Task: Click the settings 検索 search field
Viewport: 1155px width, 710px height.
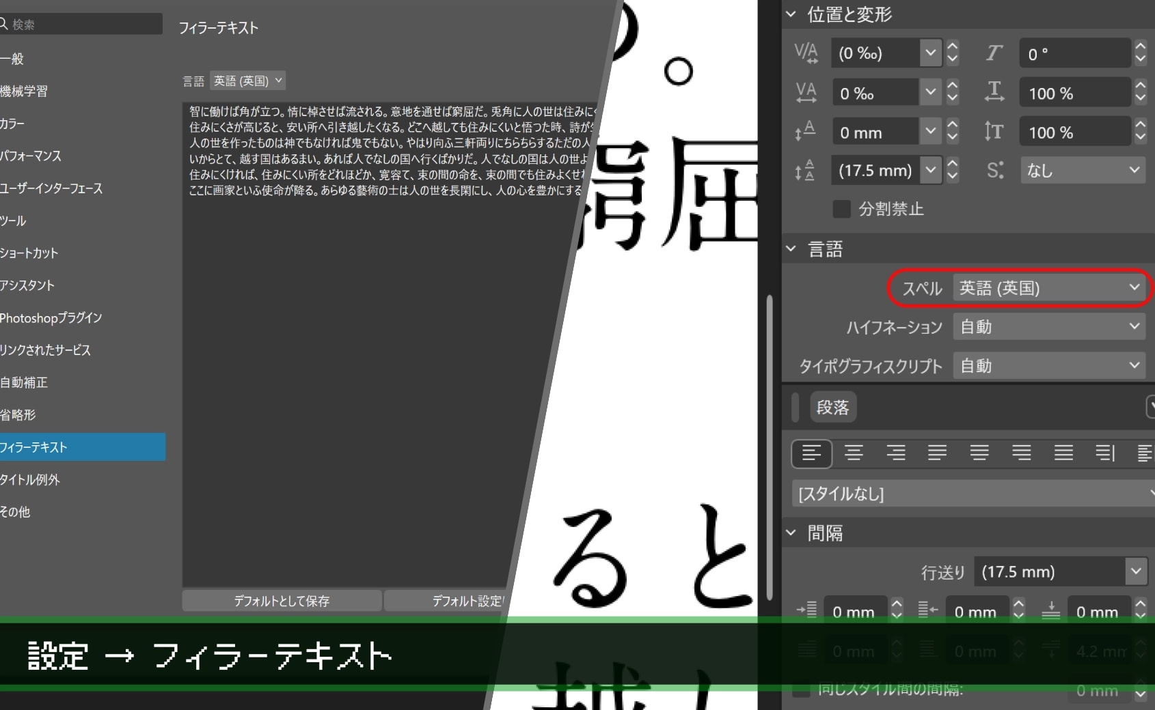Action: [x=81, y=24]
